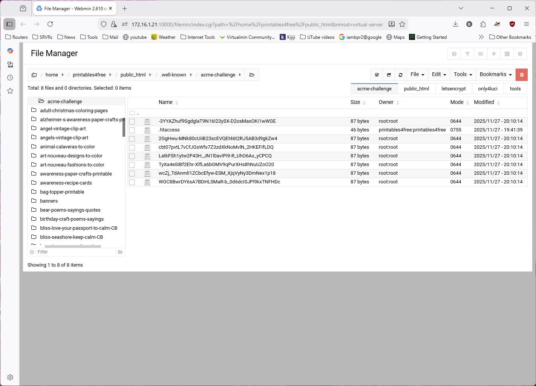Click the filter funnel icon in header
This screenshot has height=386, width=536.
coord(467,54)
